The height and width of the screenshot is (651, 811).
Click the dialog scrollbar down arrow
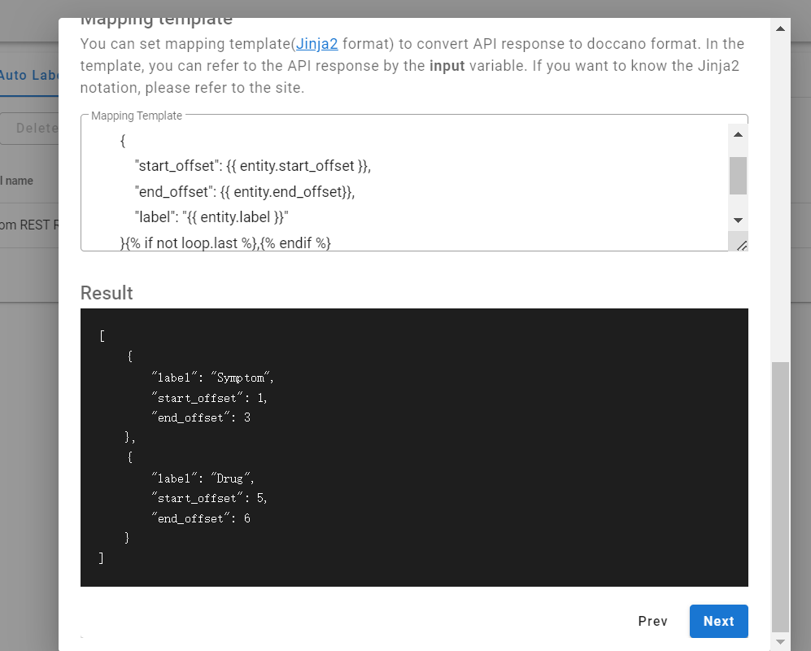[780, 642]
